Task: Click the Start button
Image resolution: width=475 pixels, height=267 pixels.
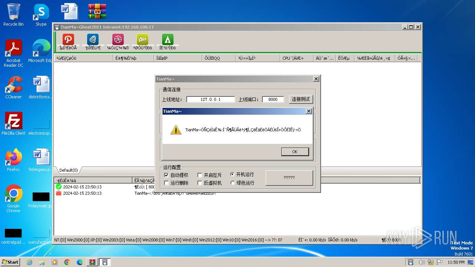Action: point(10,262)
